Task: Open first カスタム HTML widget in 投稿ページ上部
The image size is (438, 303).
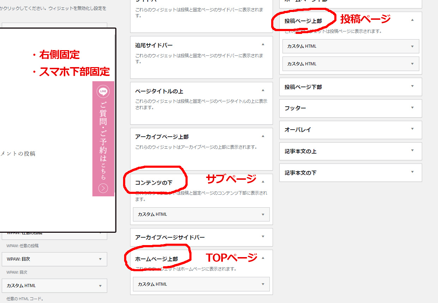Action: point(351,46)
